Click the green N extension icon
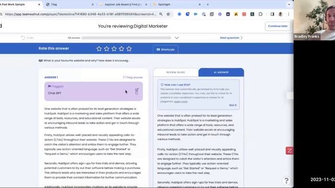The image size is (335, 188). pos(252,14)
